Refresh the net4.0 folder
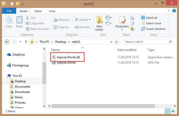 (x=117, y=42)
